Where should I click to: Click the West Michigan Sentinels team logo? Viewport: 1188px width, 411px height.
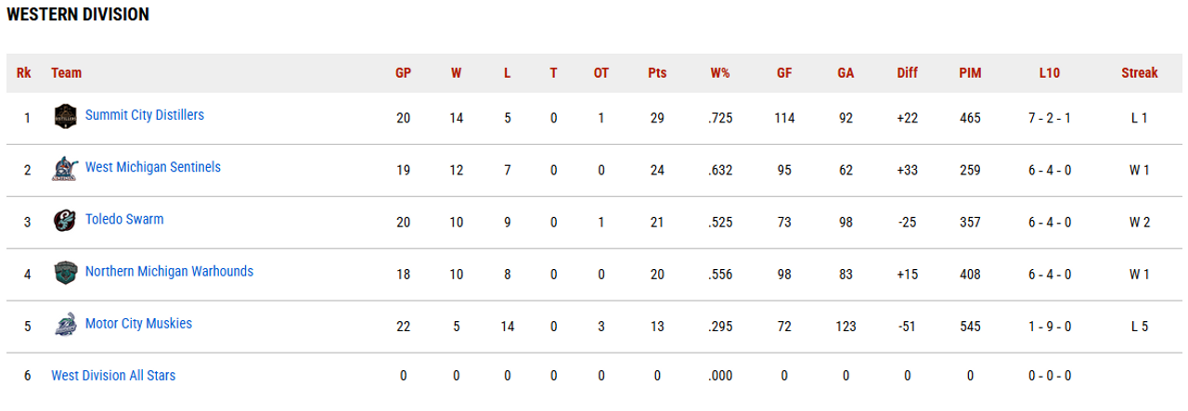pos(65,169)
